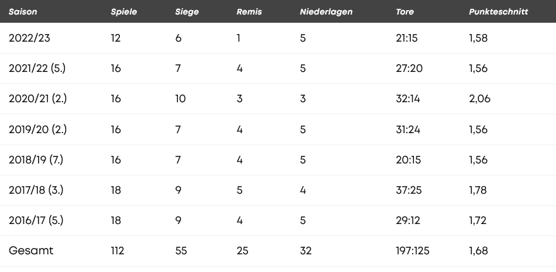Click the Remis column header

tap(249, 12)
